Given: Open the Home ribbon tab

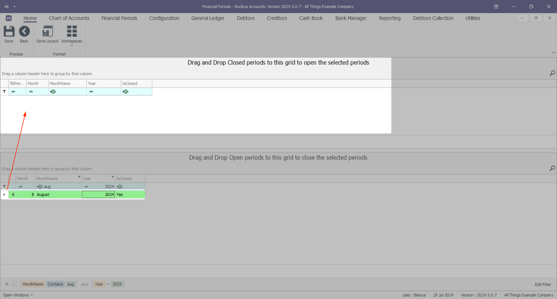Looking at the screenshot, I should point(30,18).
